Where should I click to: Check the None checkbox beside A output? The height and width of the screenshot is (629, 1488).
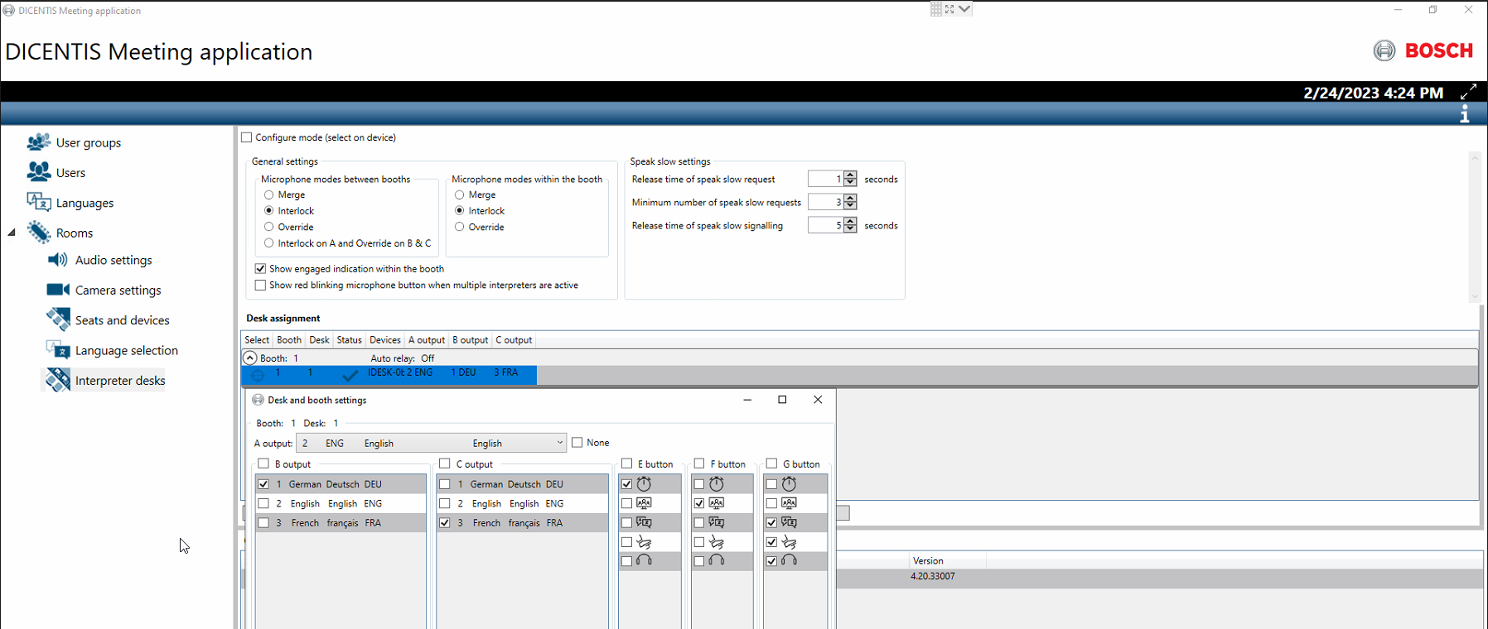click(x=577, y=443)
